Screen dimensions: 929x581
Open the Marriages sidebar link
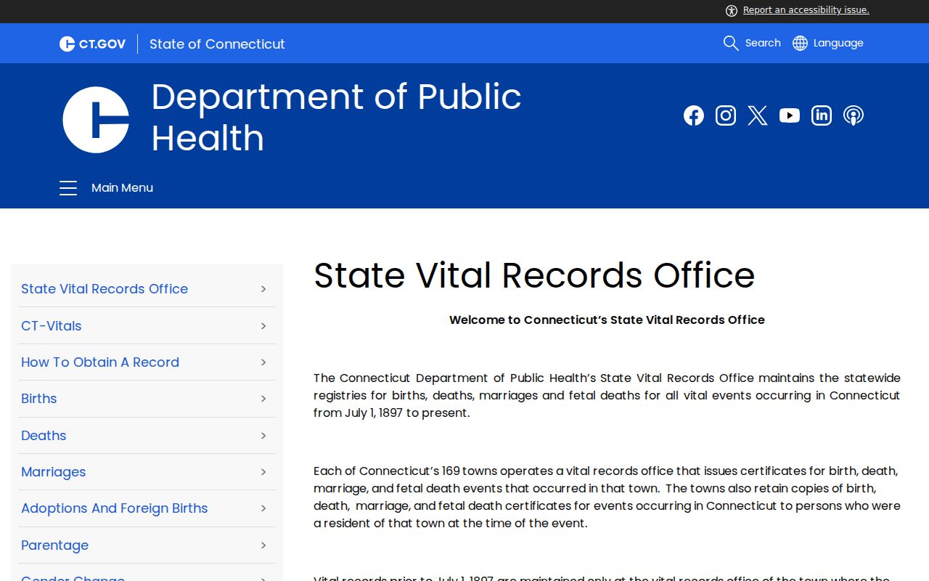click(54, 472)
